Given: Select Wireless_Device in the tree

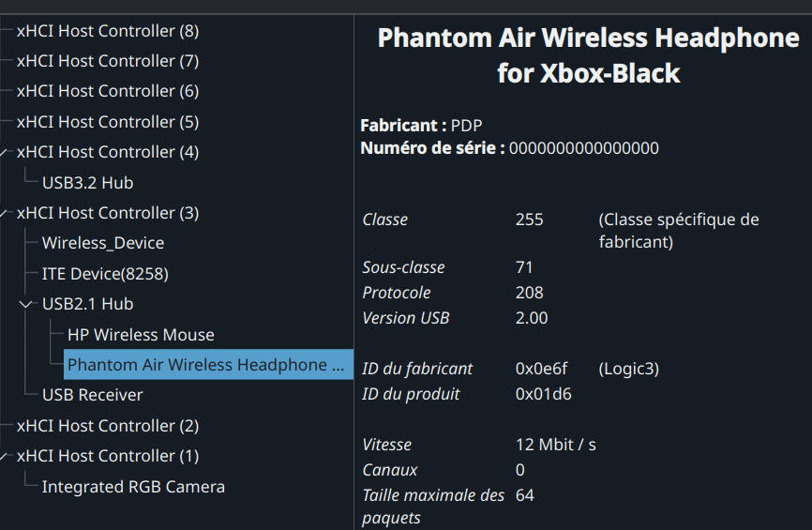Looking at the screenshot, I should pos(103,243).
